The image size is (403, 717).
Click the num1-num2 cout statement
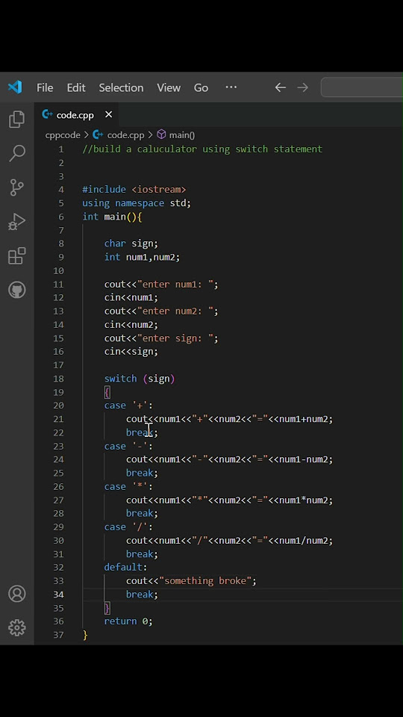(230, 459)
